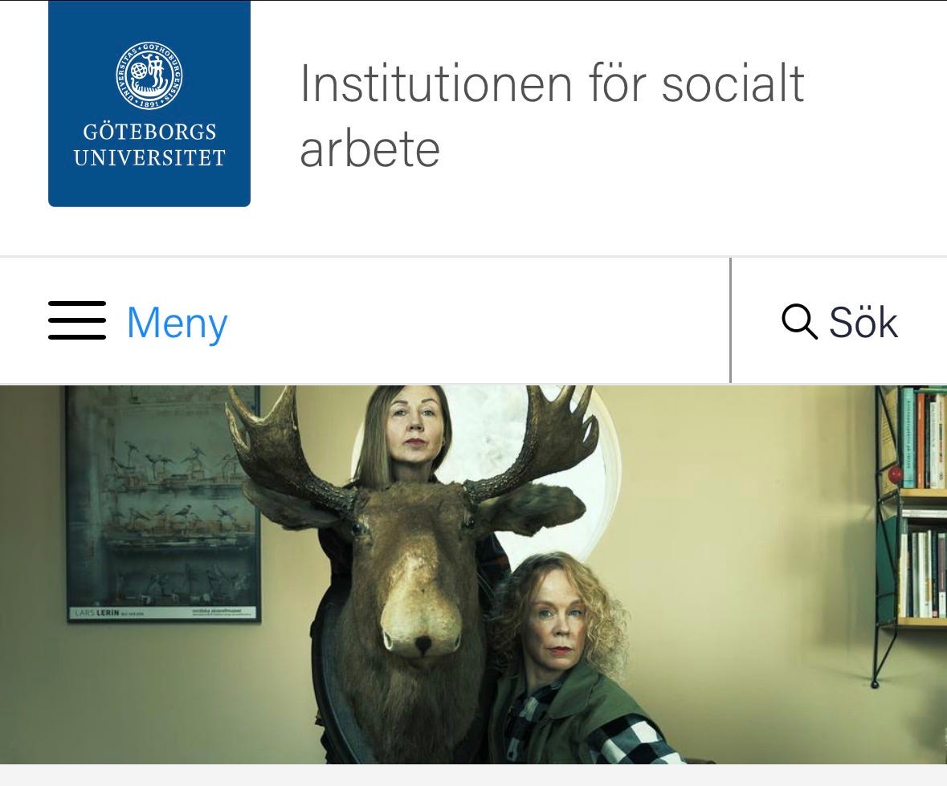Click the moose's nose in the photo
Screen dimensions: 947x786
coord(421,628)
